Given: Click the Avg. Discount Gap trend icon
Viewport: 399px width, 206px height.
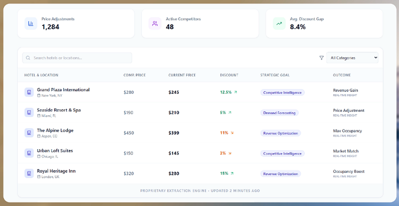Looking at the screenshot, I should coord(279,23).
